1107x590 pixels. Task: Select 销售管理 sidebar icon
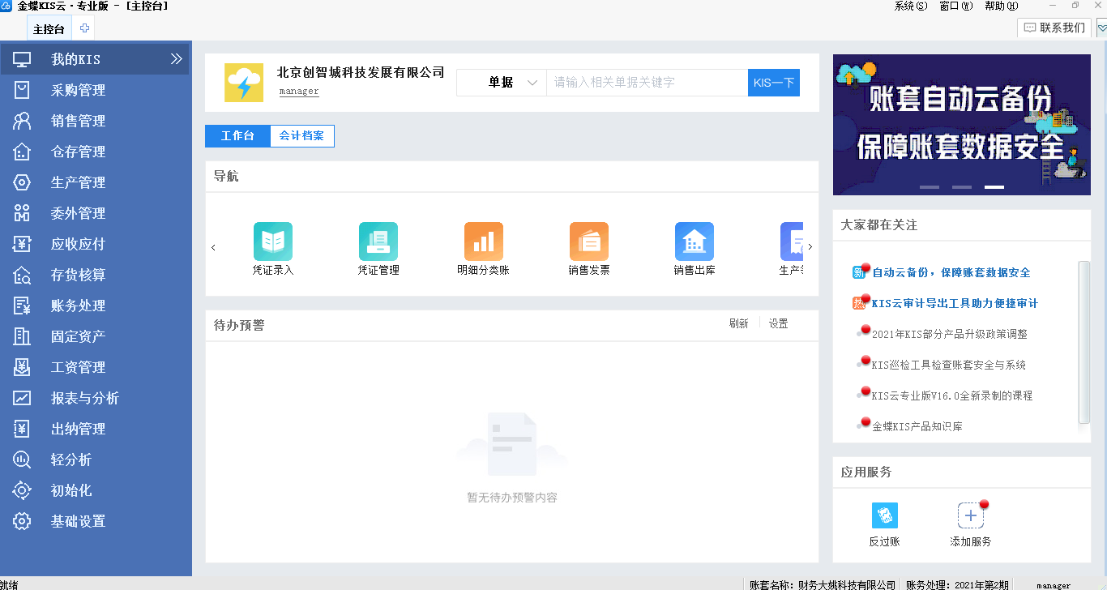pos(22,121)
